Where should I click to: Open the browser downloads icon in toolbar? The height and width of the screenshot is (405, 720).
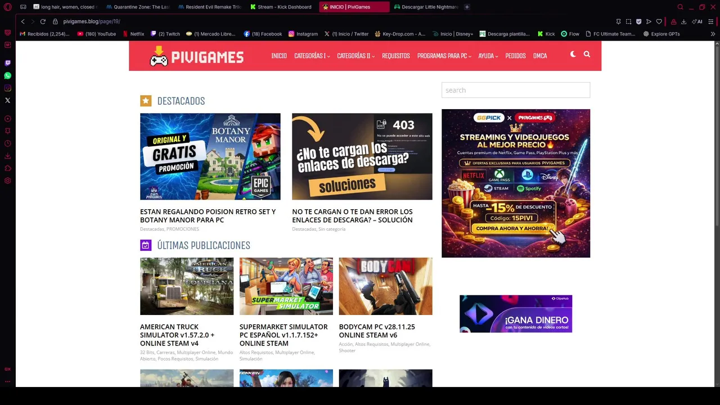tap(683, 21)
